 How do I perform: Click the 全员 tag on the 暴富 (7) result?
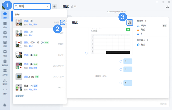pos(36,86)
